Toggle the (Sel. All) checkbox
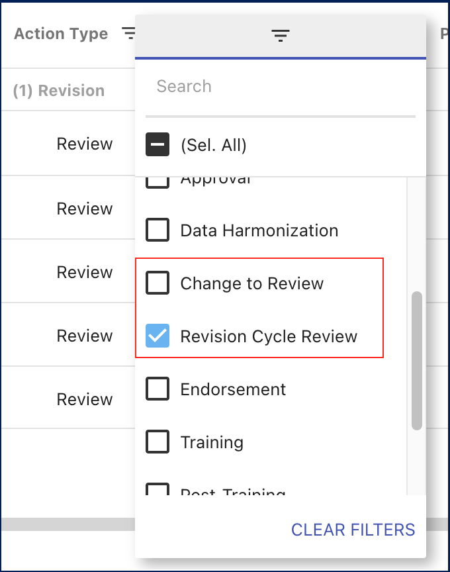This screenshot has height=572, width=450. [x=157, y=145]
